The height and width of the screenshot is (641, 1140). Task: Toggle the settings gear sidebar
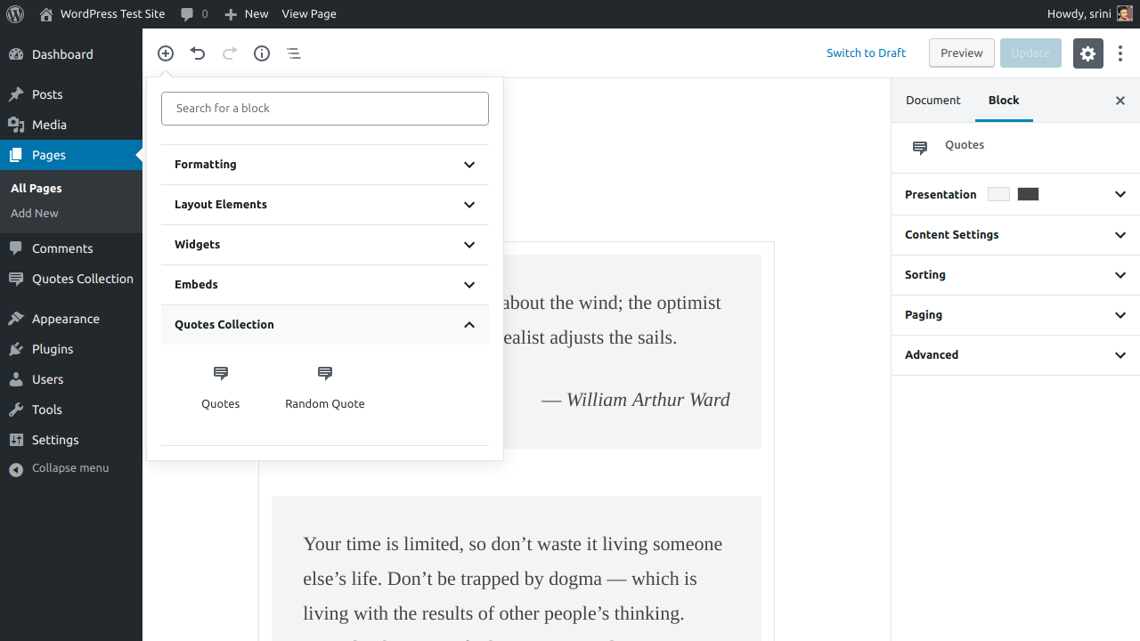click(x=1087, y=53)
